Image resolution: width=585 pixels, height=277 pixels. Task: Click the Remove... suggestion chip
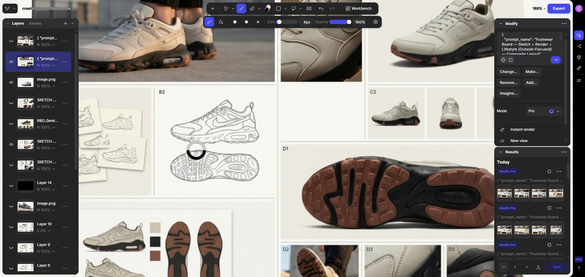pos(509,83)
